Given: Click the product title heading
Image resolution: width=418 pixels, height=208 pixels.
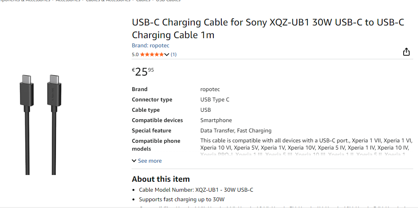Looking at the screenshot, I should (268, 28).
